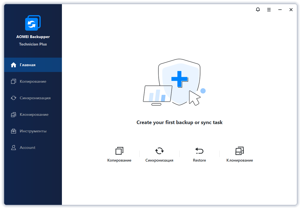Click the Копирование label in main panel
The width and height of the screenshot is (301, 209).
[x=119, y=160]
